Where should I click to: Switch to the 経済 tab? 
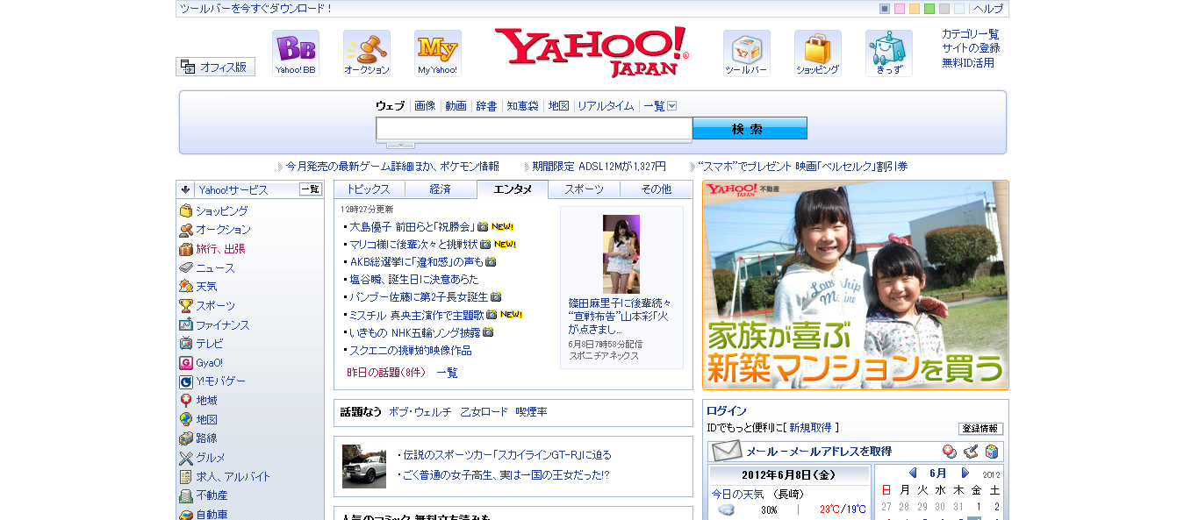(441, 189)
